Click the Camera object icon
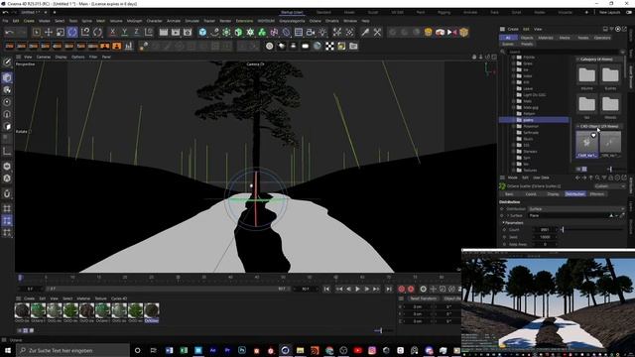The width and height of the screenshot is (635, 357). [x=311, y=32]
